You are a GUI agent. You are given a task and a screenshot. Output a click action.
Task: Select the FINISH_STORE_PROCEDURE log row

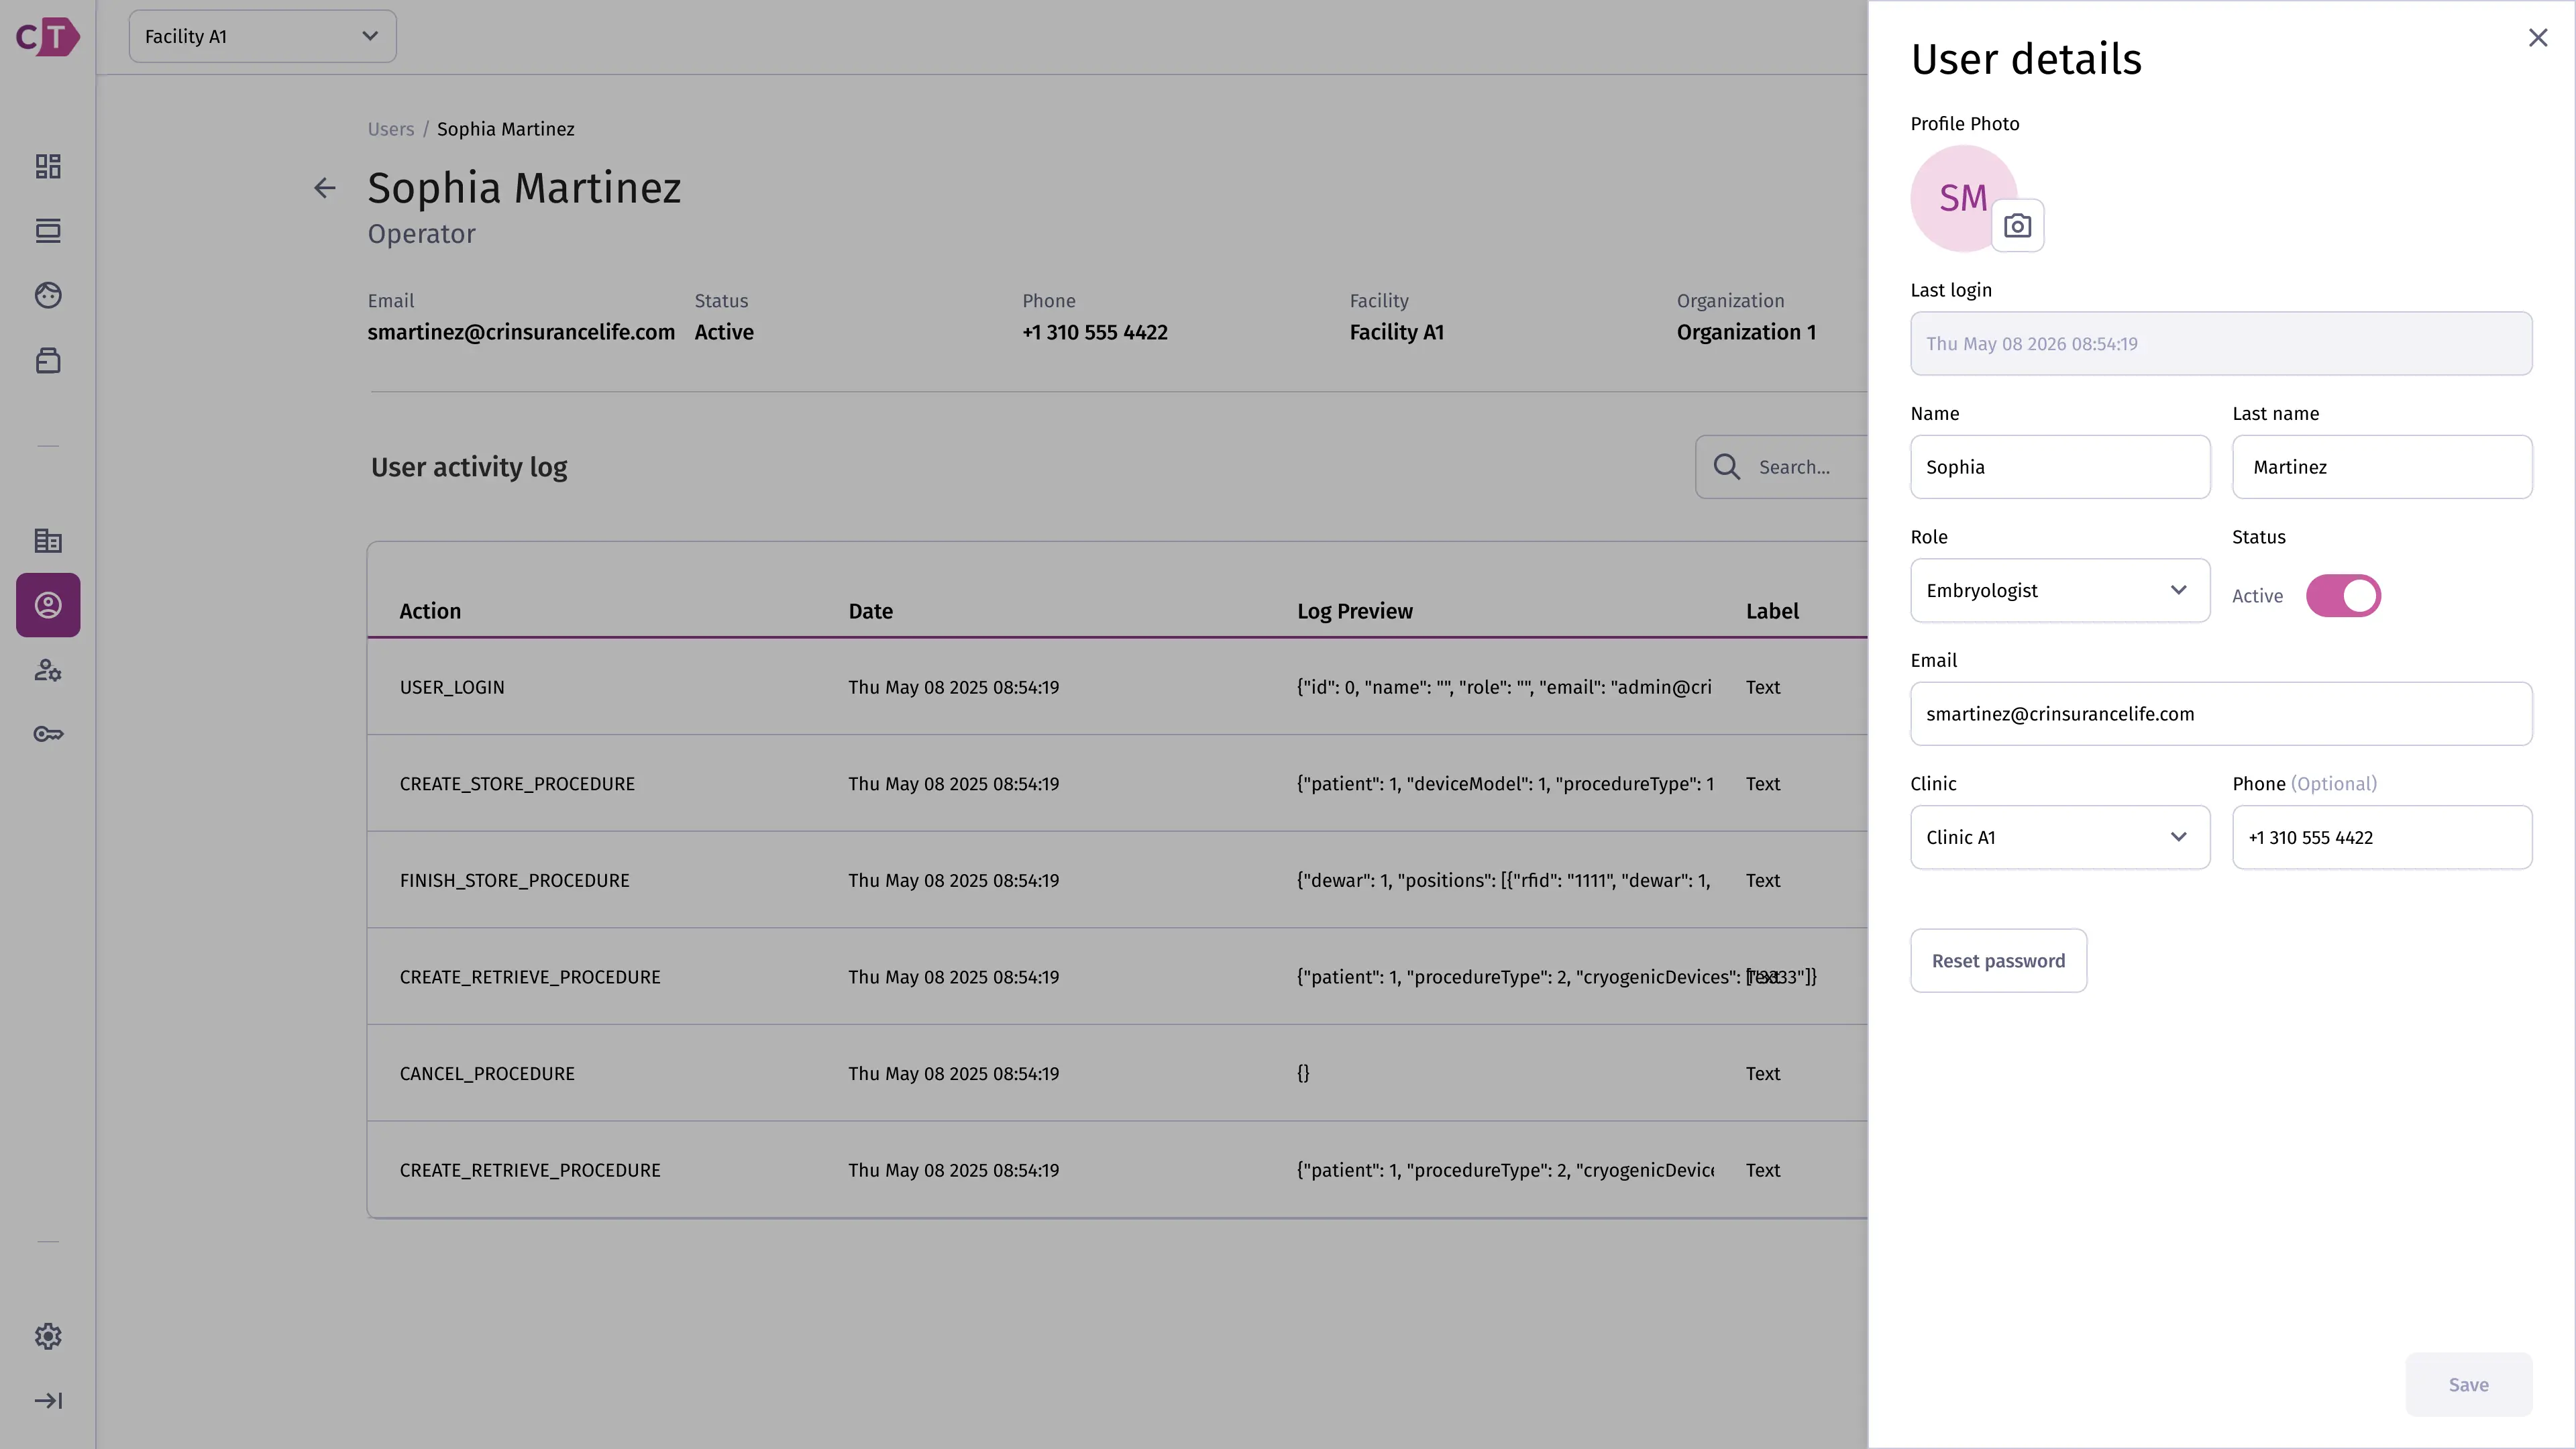1117,881
